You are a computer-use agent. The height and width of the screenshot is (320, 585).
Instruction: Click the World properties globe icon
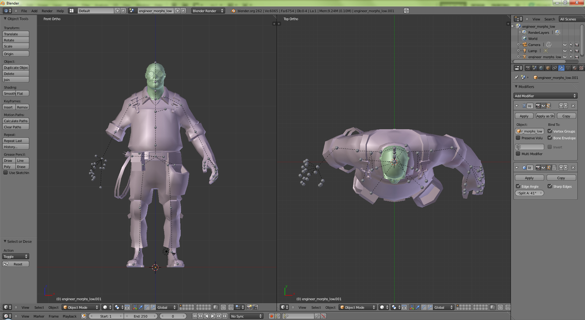click(541, 68)
